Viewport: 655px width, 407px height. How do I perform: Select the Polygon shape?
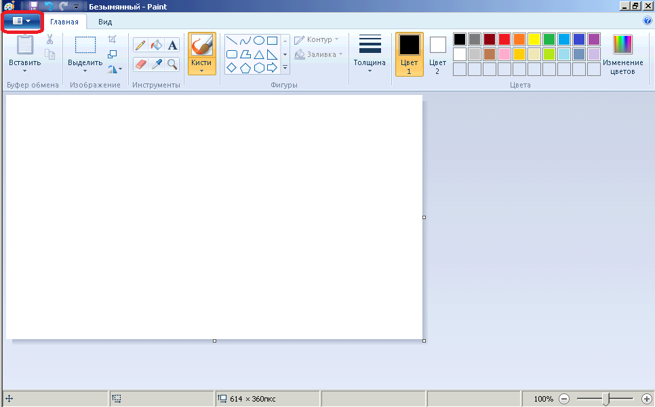[245, 54]
